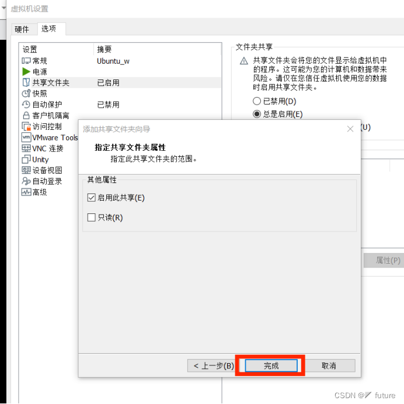Select 电源 in settings list

(x=40, y=71)
